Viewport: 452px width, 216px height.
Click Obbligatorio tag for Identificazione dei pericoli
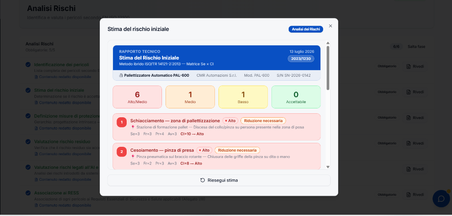click(x=387, y=66)
